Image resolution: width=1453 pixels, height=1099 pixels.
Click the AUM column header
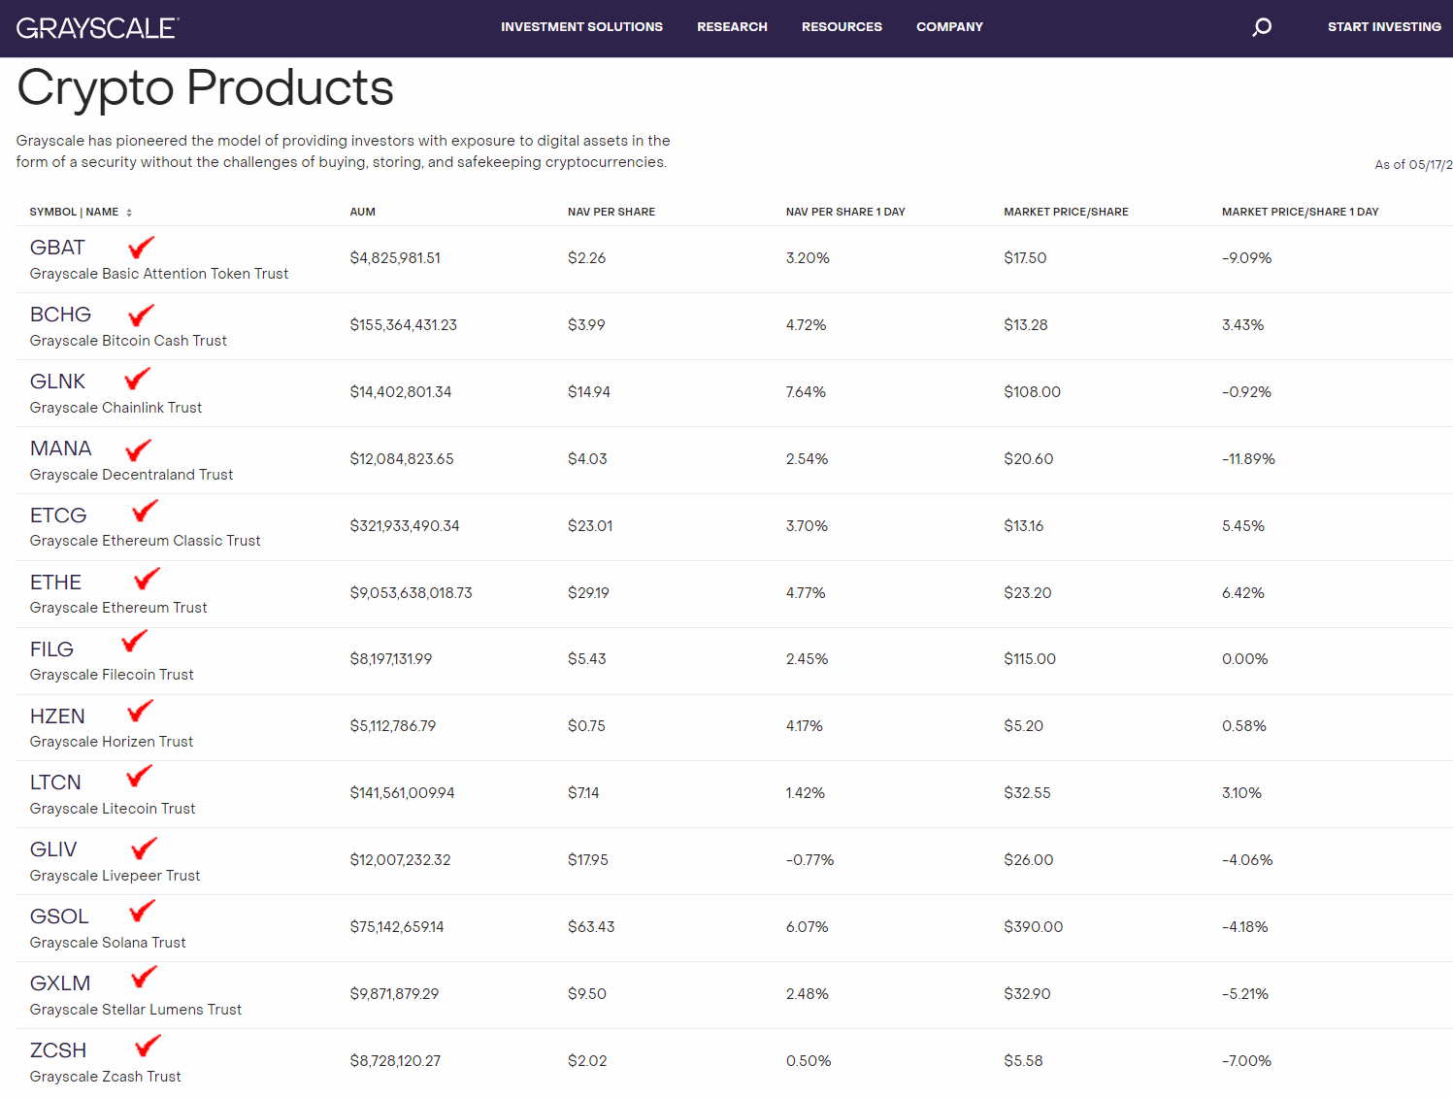(362, 212)
